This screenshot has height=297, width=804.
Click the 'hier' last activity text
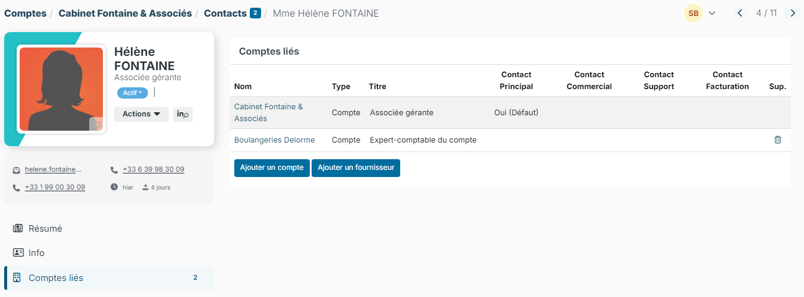click(128, 187)
